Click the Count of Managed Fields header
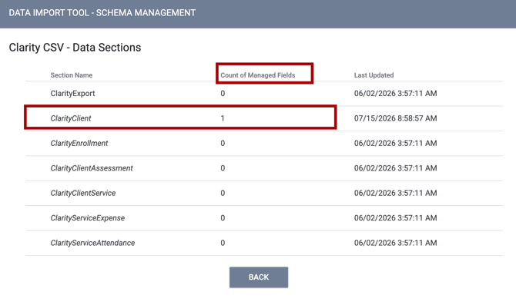 258,75
